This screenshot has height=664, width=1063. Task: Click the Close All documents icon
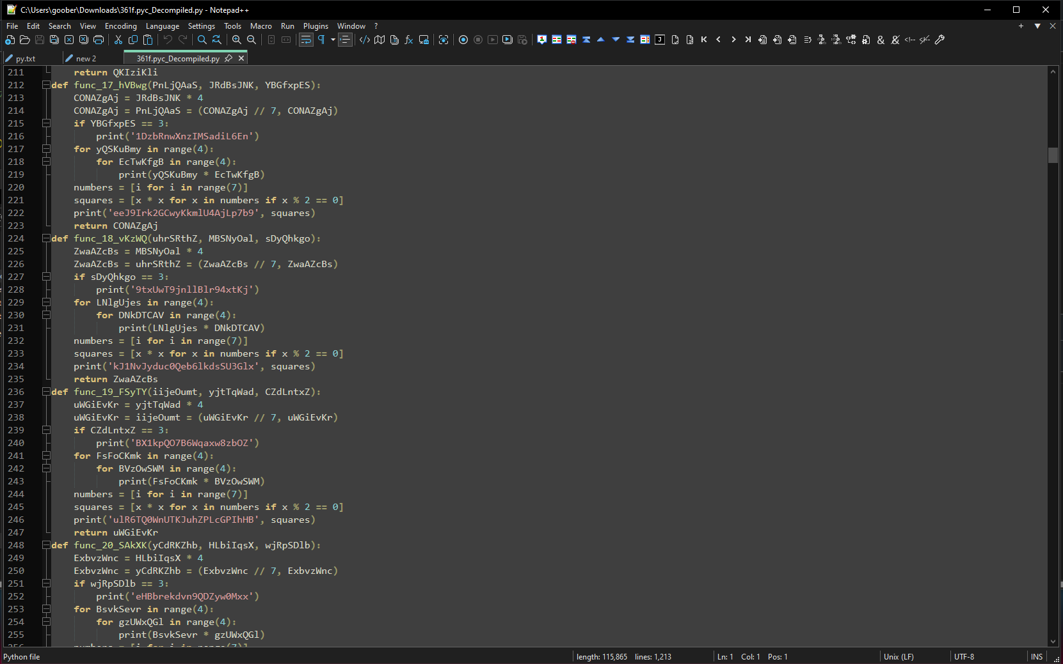(84, 40)
